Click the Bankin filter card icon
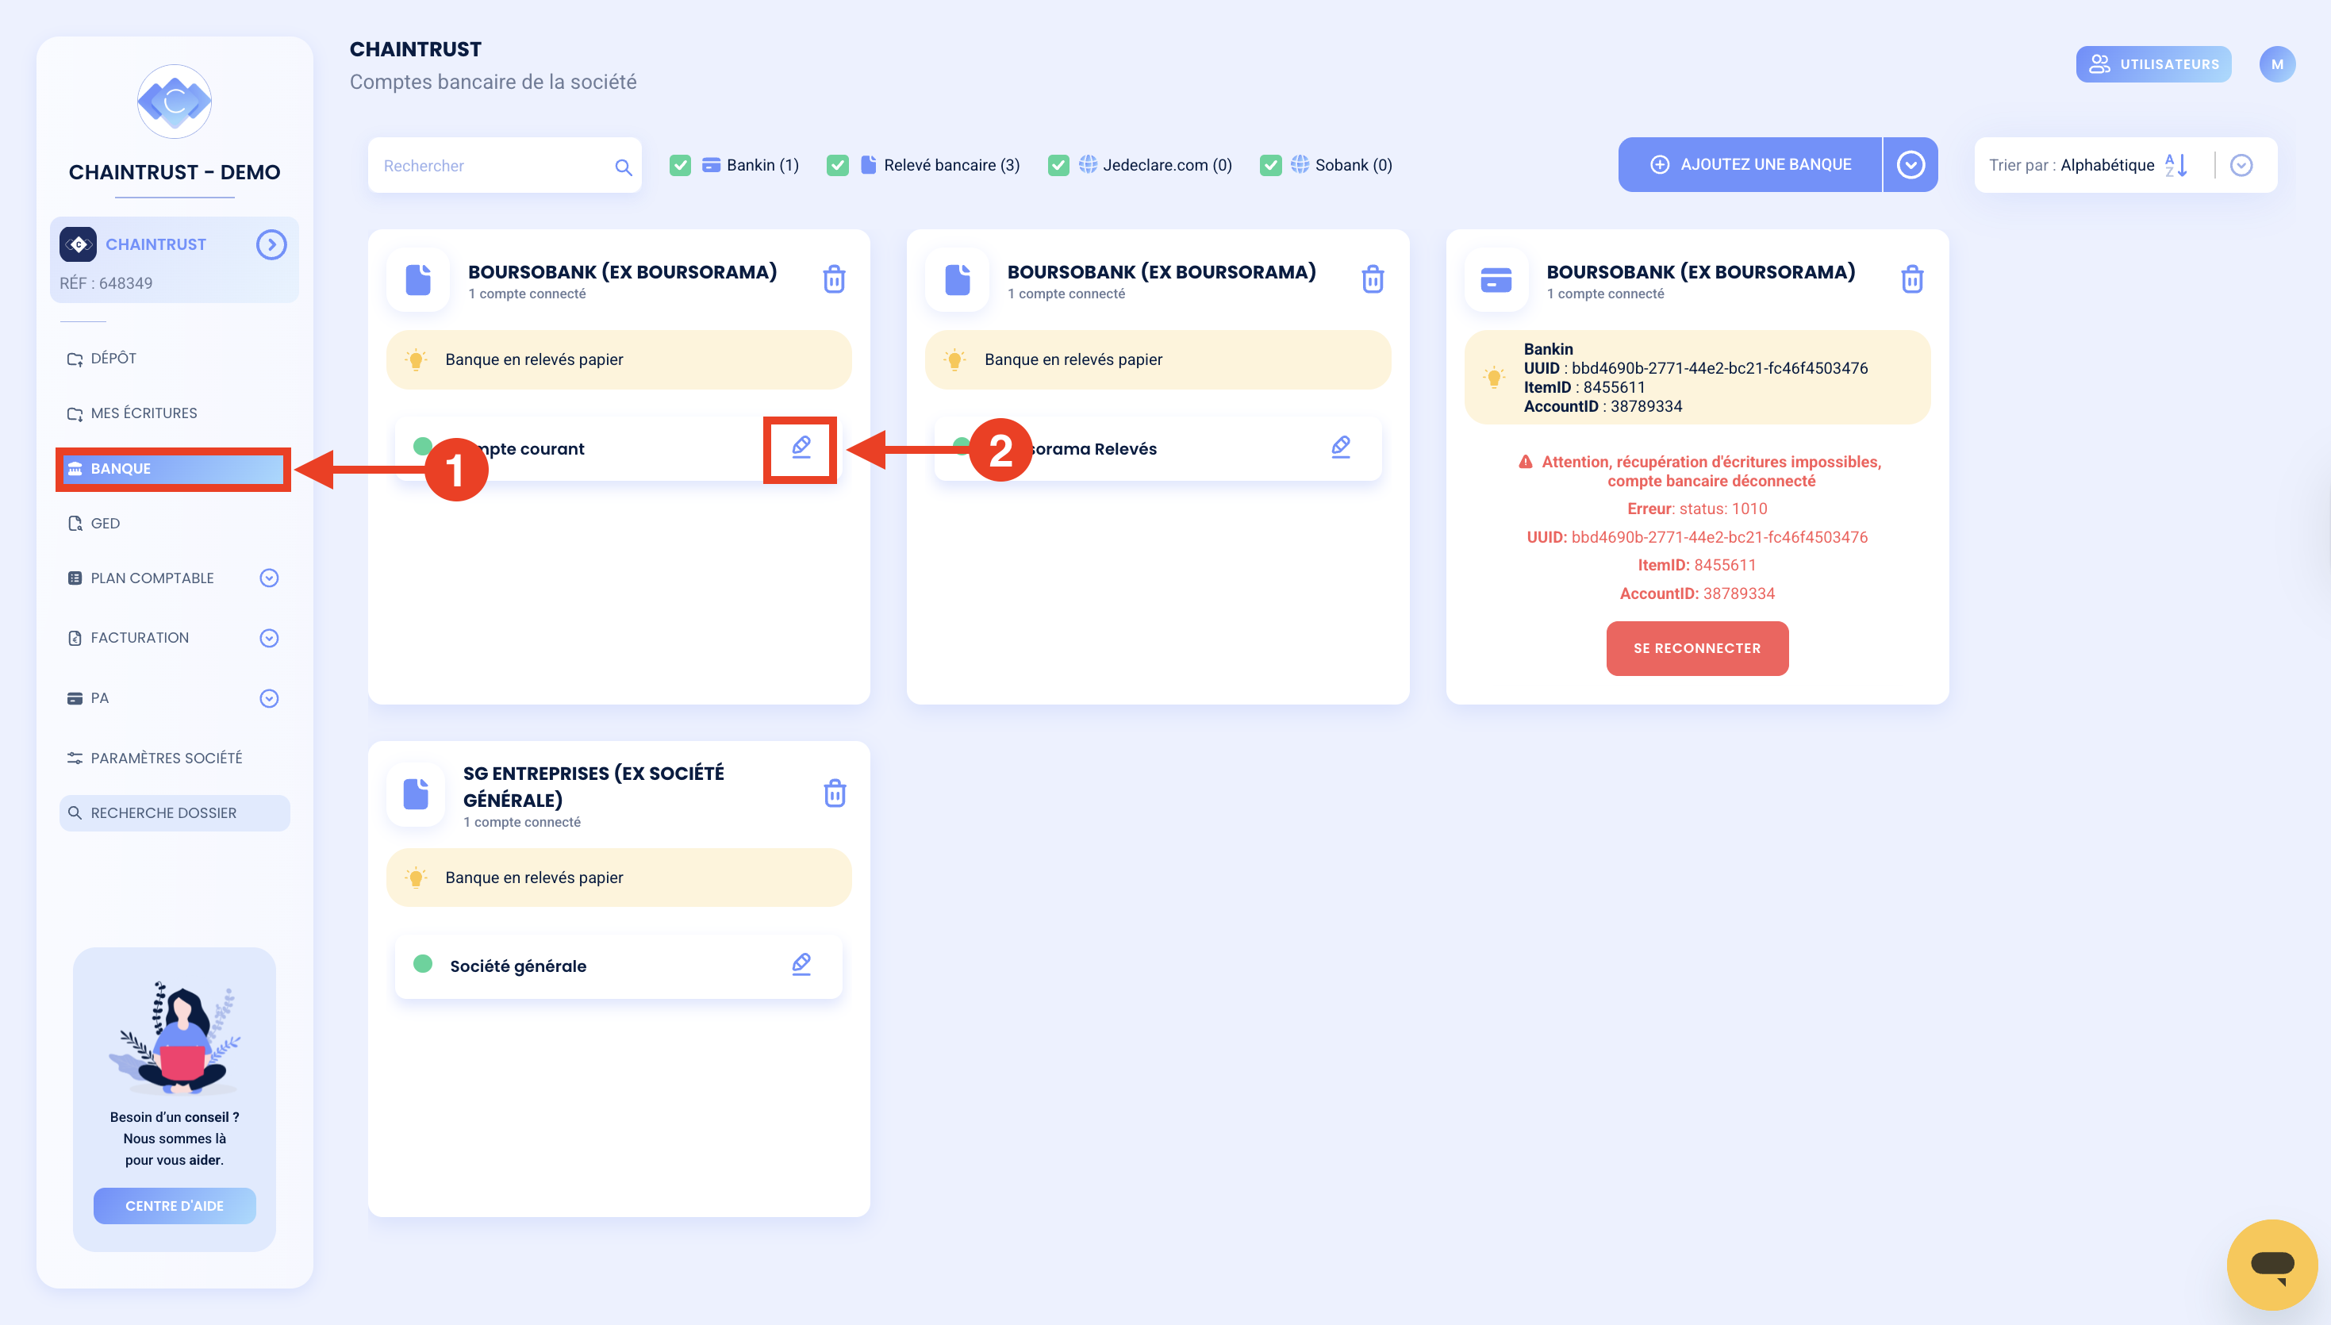This screenshot has height=1325, width=2331. (712, 165)
